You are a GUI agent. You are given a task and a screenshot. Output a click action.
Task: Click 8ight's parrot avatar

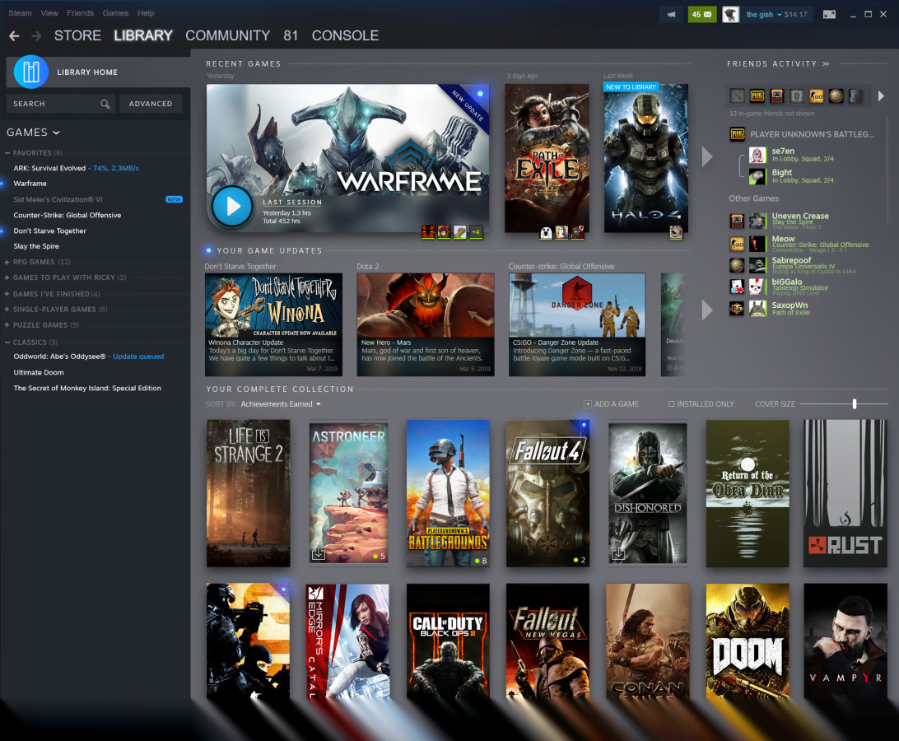[x=757, y=176]
